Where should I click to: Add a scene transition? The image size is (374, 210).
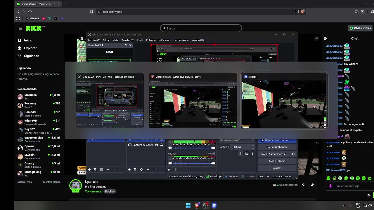241,153
